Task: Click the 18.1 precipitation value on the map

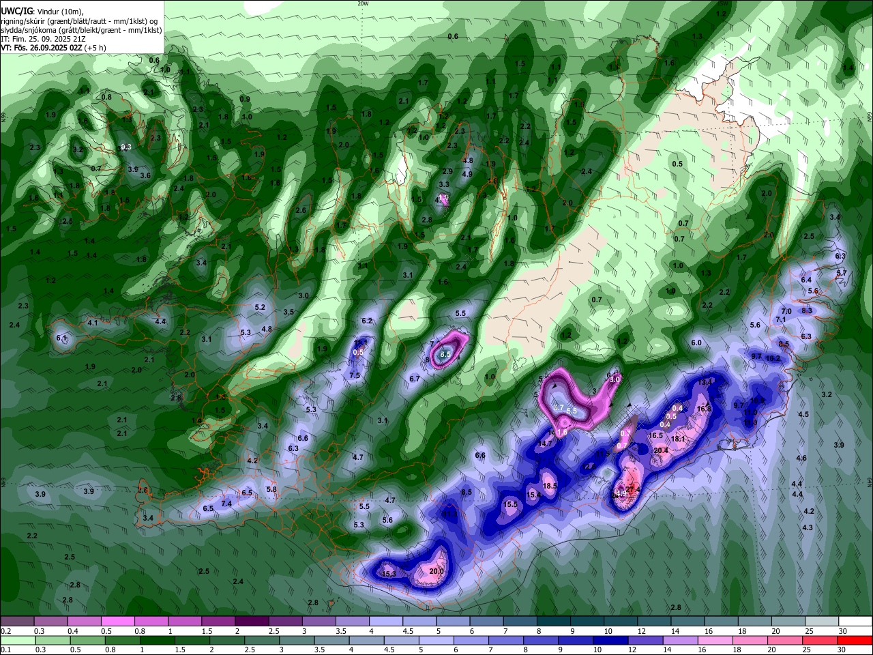Action: click(678, 439)
